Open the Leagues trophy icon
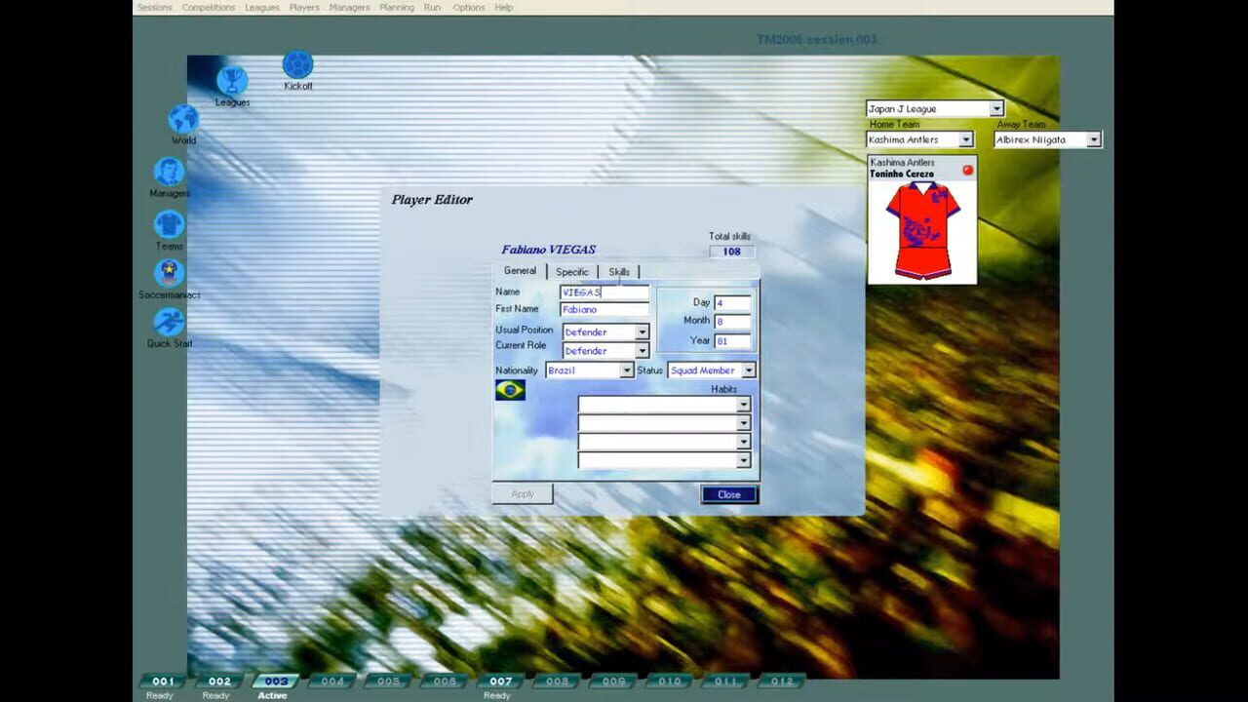The width and height of the screenshot is (1248, 702). click(232, 81)
